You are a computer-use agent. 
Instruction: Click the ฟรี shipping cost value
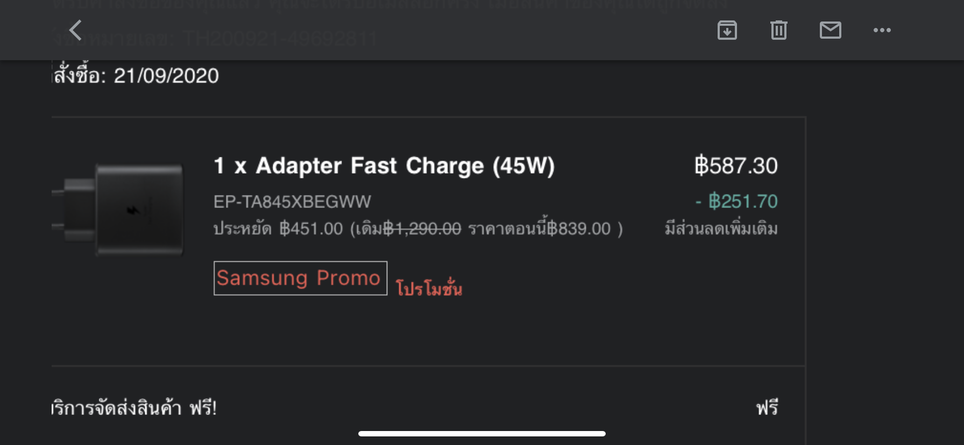pyautogui.click(x=767, y=407)
